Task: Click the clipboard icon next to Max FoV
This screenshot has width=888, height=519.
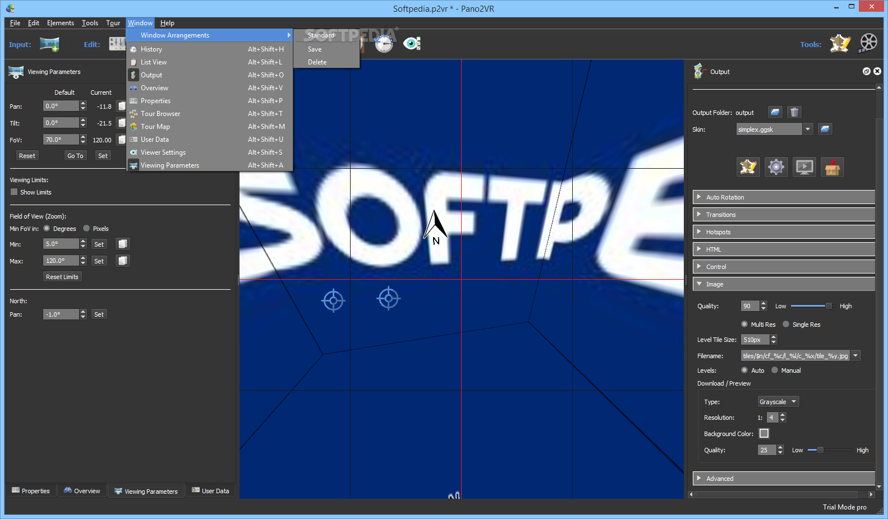Action: pyautogui.click(x=123, y=261)
